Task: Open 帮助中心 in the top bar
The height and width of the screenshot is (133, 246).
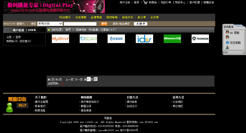Action: [180, 2]
